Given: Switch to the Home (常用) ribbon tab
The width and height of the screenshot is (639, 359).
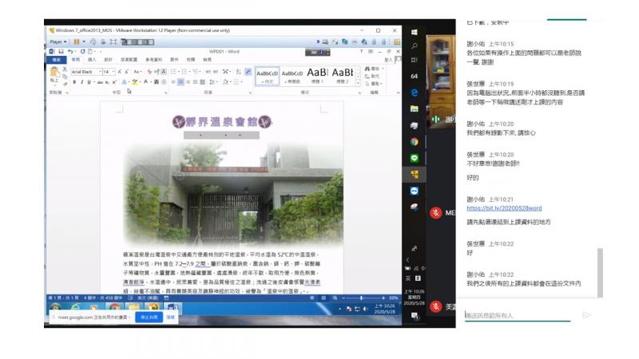Looking at the screenshot, I should 75,60.
